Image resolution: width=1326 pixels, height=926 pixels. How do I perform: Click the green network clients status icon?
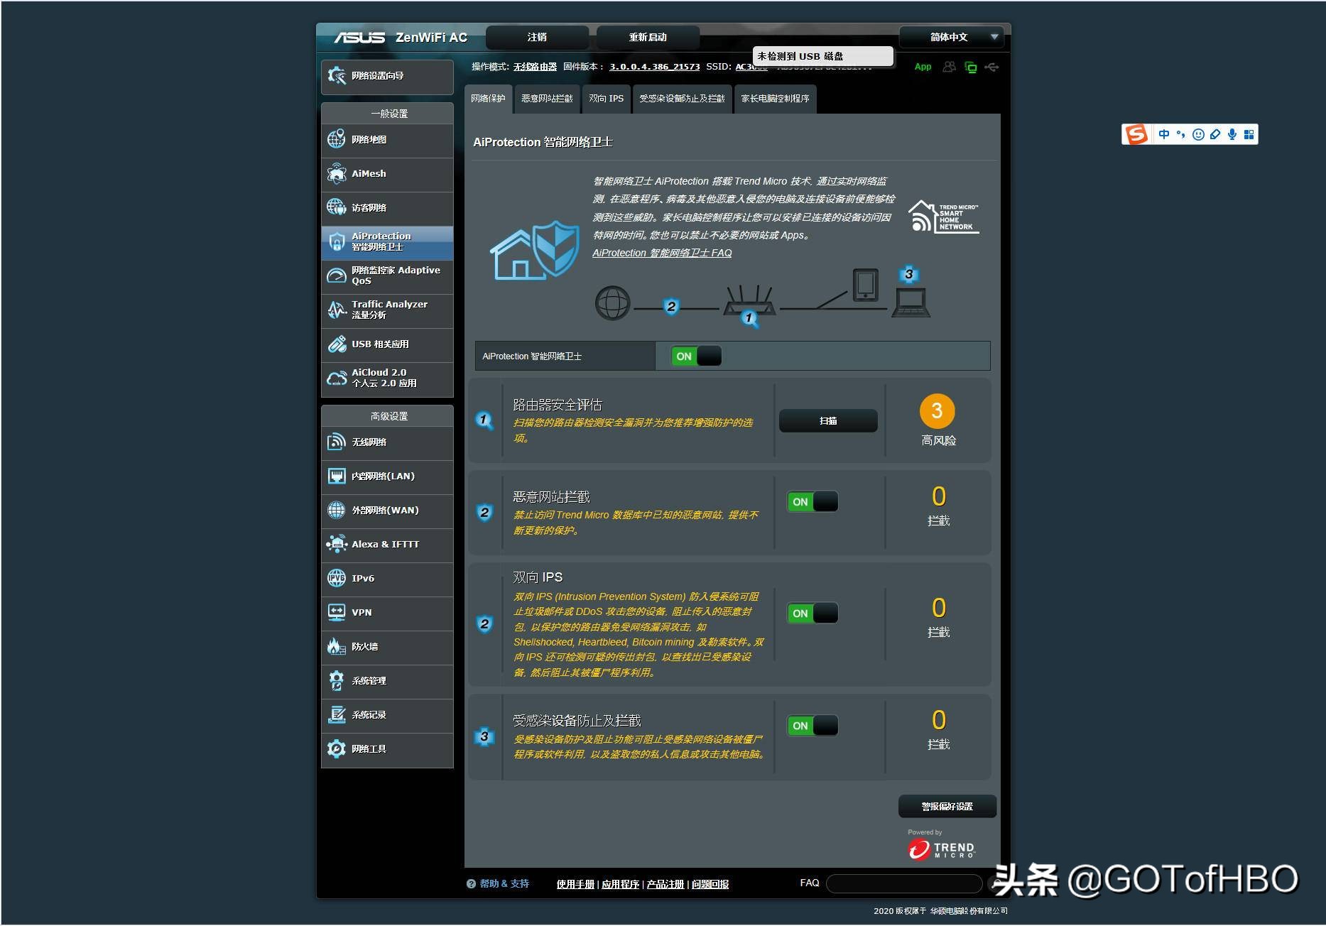pos(971,67)
